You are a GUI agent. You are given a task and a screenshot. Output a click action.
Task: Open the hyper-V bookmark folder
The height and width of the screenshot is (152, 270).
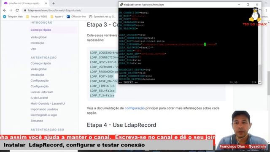coord(57,16)
